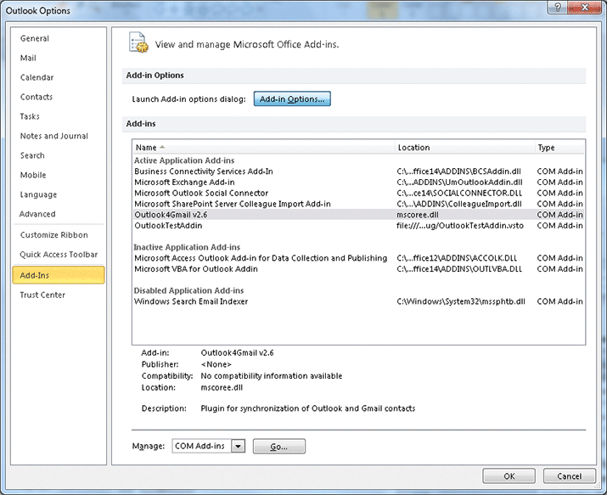The width and height of the screenshot is (607, 495).
Task: Click the compatibility information text
Action: pos(272,376)
